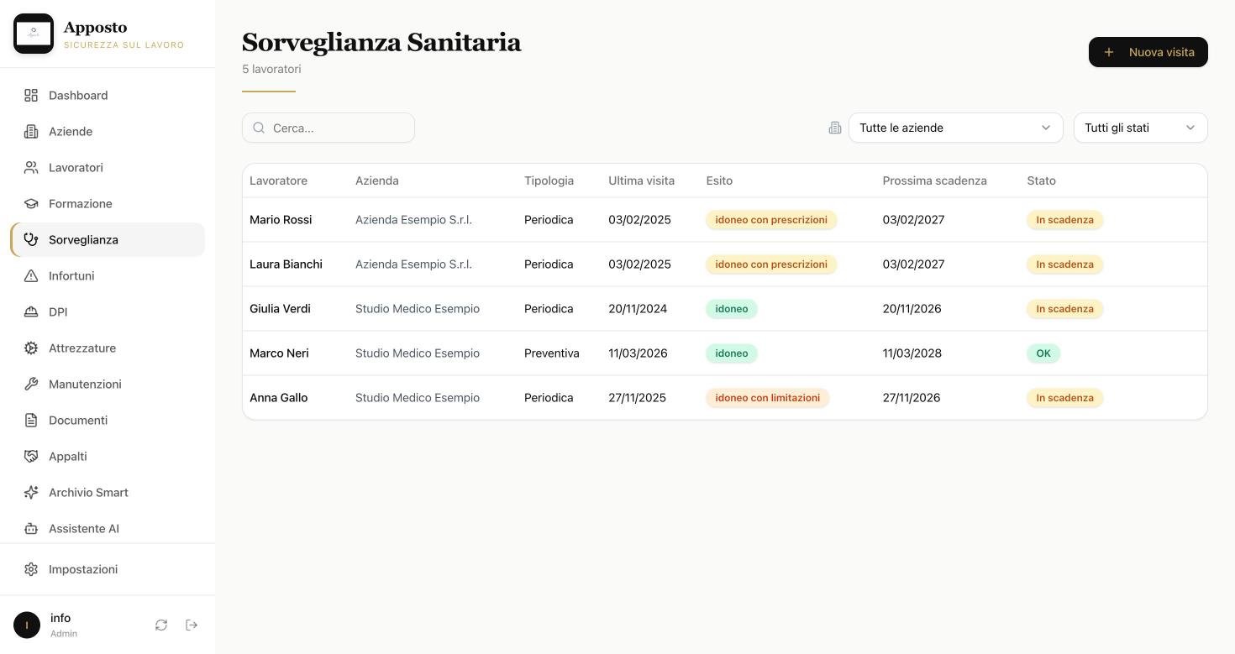The image size is (1235, 654).
Task: Select the Anna Gallo worker name
Action: 278,398
